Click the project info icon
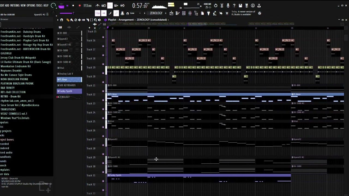 (253, 5)
